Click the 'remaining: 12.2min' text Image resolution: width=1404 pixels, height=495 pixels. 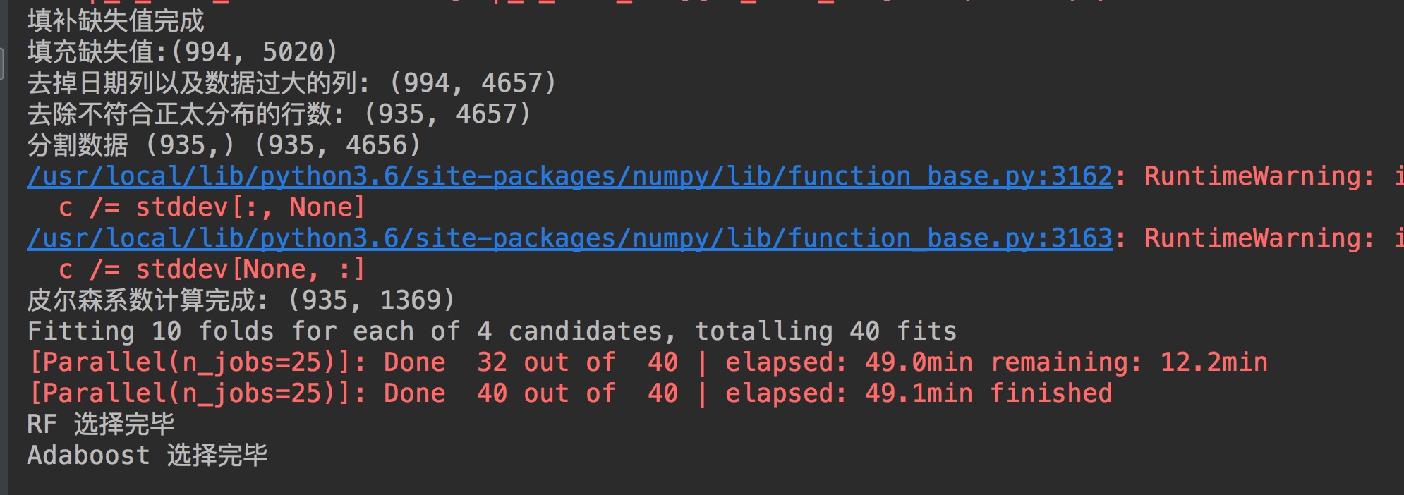(1129, 362)
